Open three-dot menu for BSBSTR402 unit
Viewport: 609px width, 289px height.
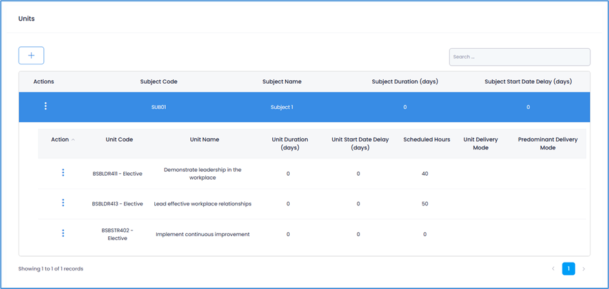(x=63, y=233)
